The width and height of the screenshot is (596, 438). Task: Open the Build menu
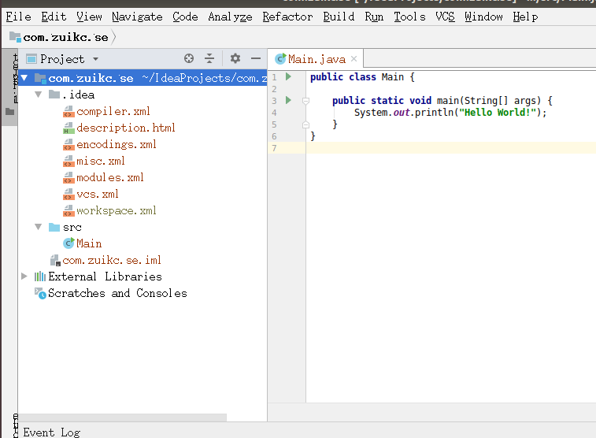pyautogui.click(x=339, y=17)
